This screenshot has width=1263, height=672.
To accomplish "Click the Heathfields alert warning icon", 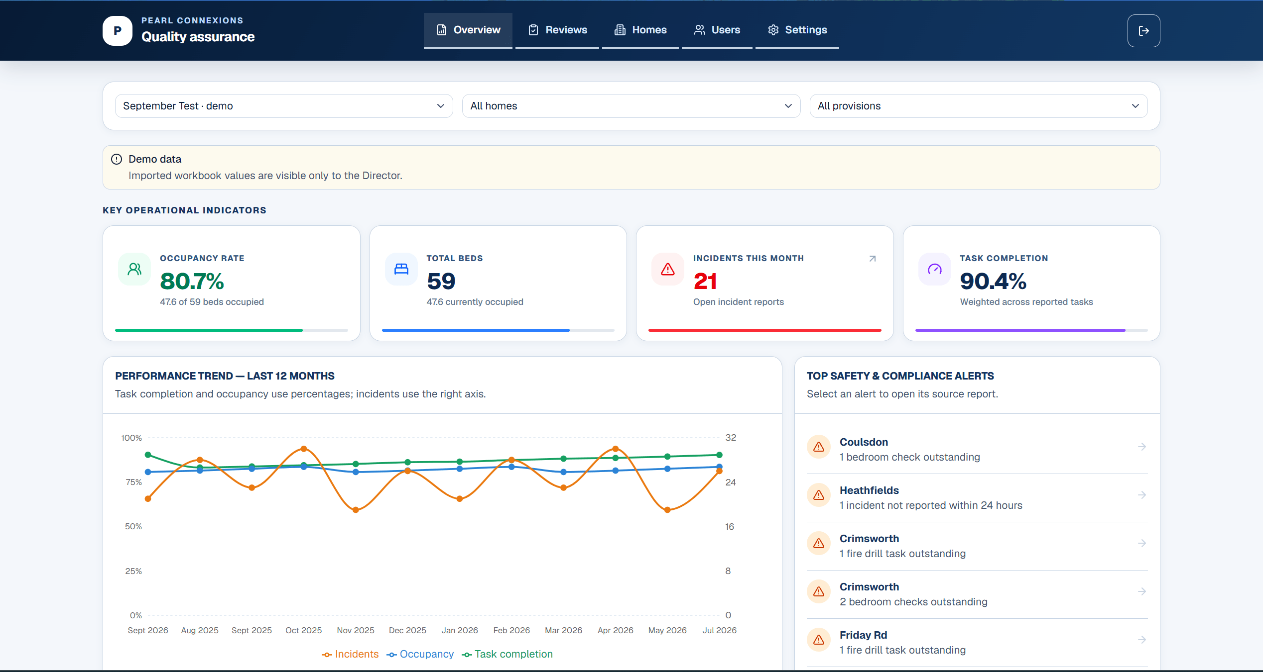I will [819, 495].
